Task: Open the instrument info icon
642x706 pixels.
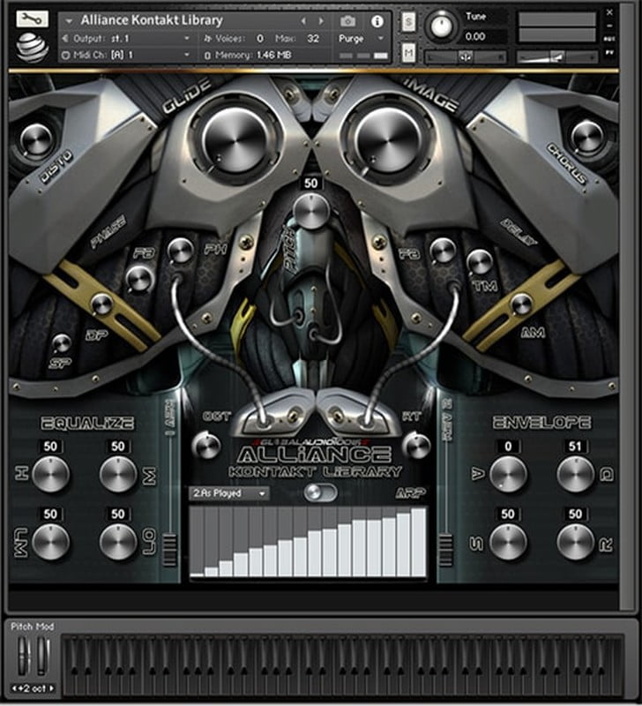Action: [x=377, y=20]
